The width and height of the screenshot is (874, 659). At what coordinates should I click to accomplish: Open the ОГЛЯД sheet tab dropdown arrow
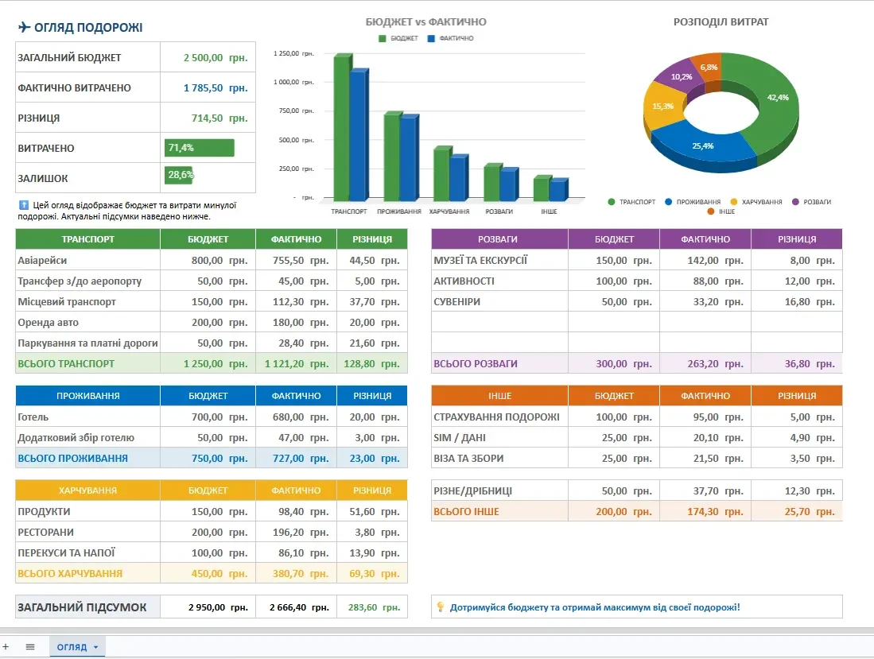pyautogui.click(x=96, y=647)
